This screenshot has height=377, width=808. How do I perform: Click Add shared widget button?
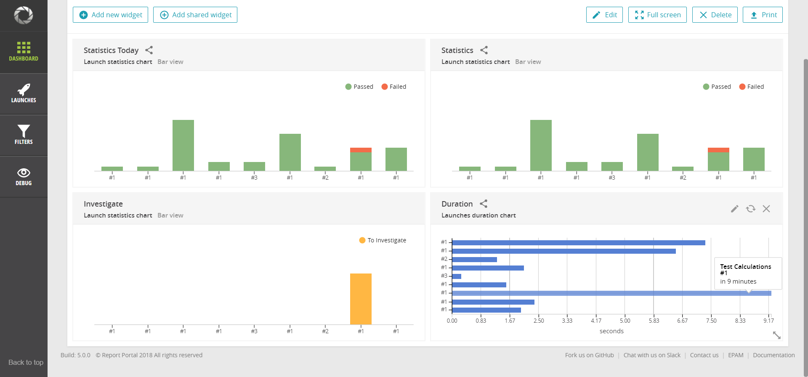[195, 15]
